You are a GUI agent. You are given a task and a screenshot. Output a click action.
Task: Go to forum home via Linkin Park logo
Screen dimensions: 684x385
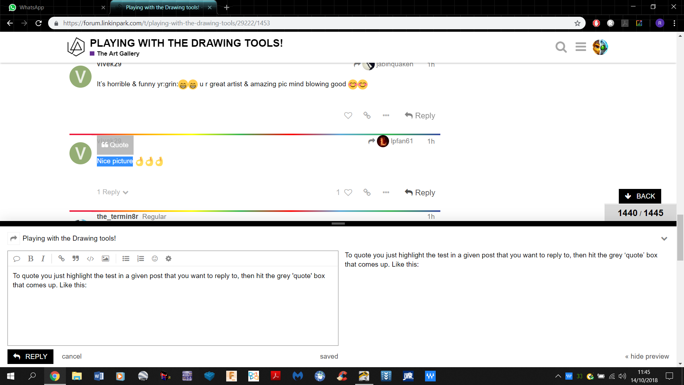click(x=76, y=47)
